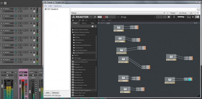Open the FX menu
The image size is (202, 99).
[46, 6]
